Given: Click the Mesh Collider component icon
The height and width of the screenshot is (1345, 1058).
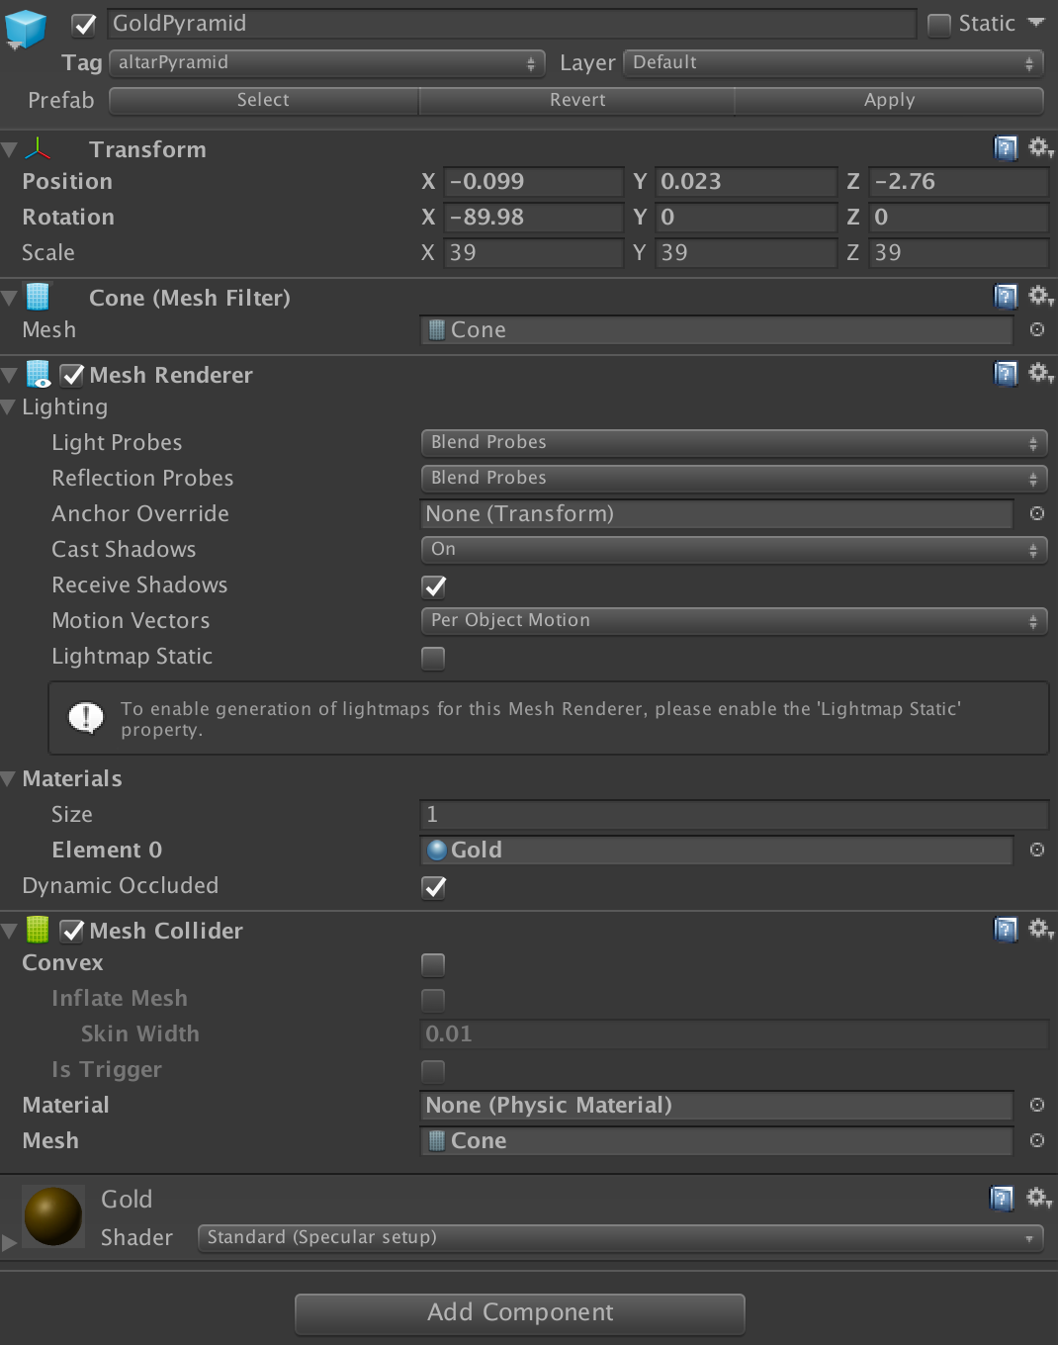Looking at the screenshot, I should (x=38, y=931).
